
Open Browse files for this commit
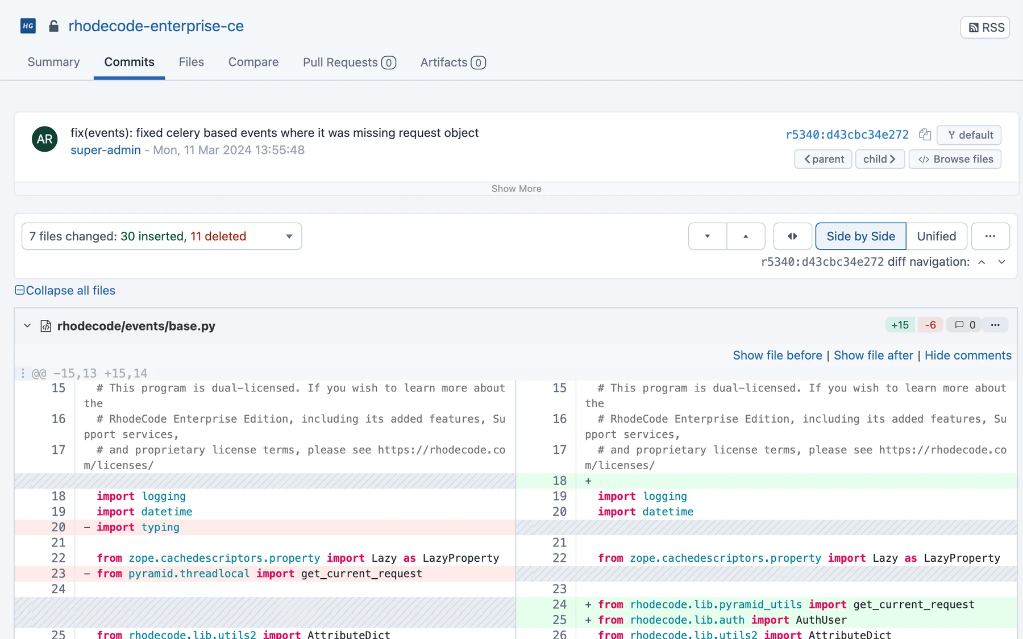tap(955, 159)
